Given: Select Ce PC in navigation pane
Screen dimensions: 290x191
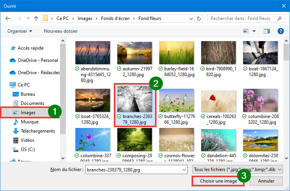Looking at the screenshot, I should click(x=20, y=85).
